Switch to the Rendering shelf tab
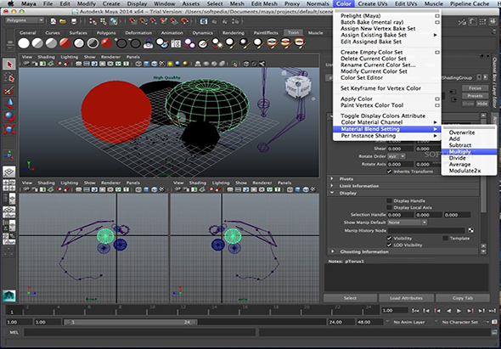Image resolution: width=501 pixels, height=349 pixels. coord(234,33)
